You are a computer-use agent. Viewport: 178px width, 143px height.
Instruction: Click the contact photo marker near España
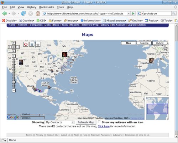152,61
